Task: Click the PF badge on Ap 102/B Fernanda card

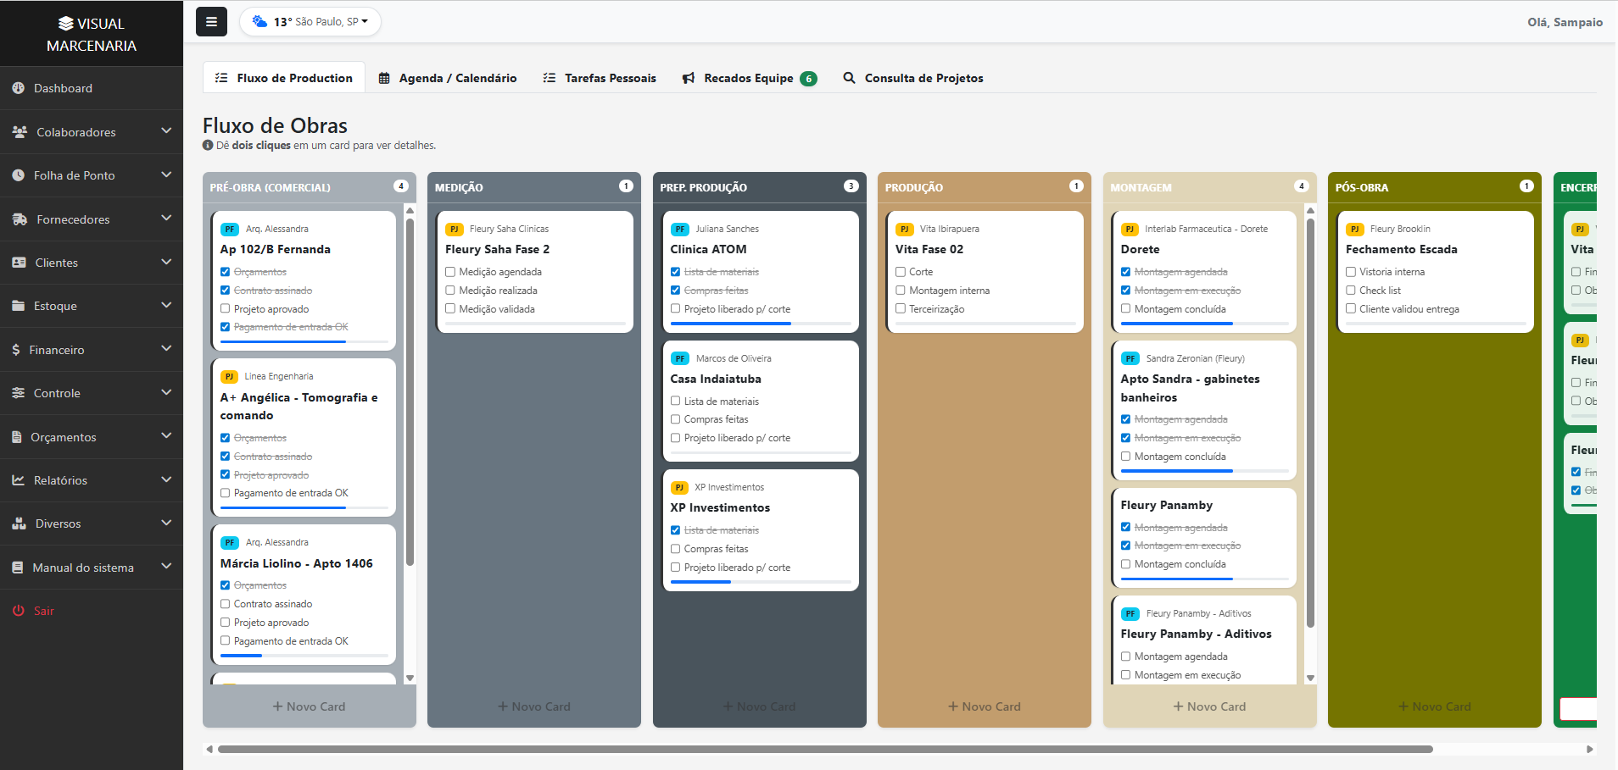Action: click(x=230, y=230)
